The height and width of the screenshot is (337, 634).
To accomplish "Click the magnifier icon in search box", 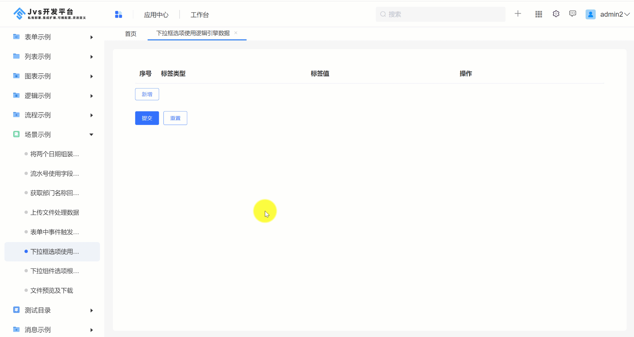I will point(383,14).
